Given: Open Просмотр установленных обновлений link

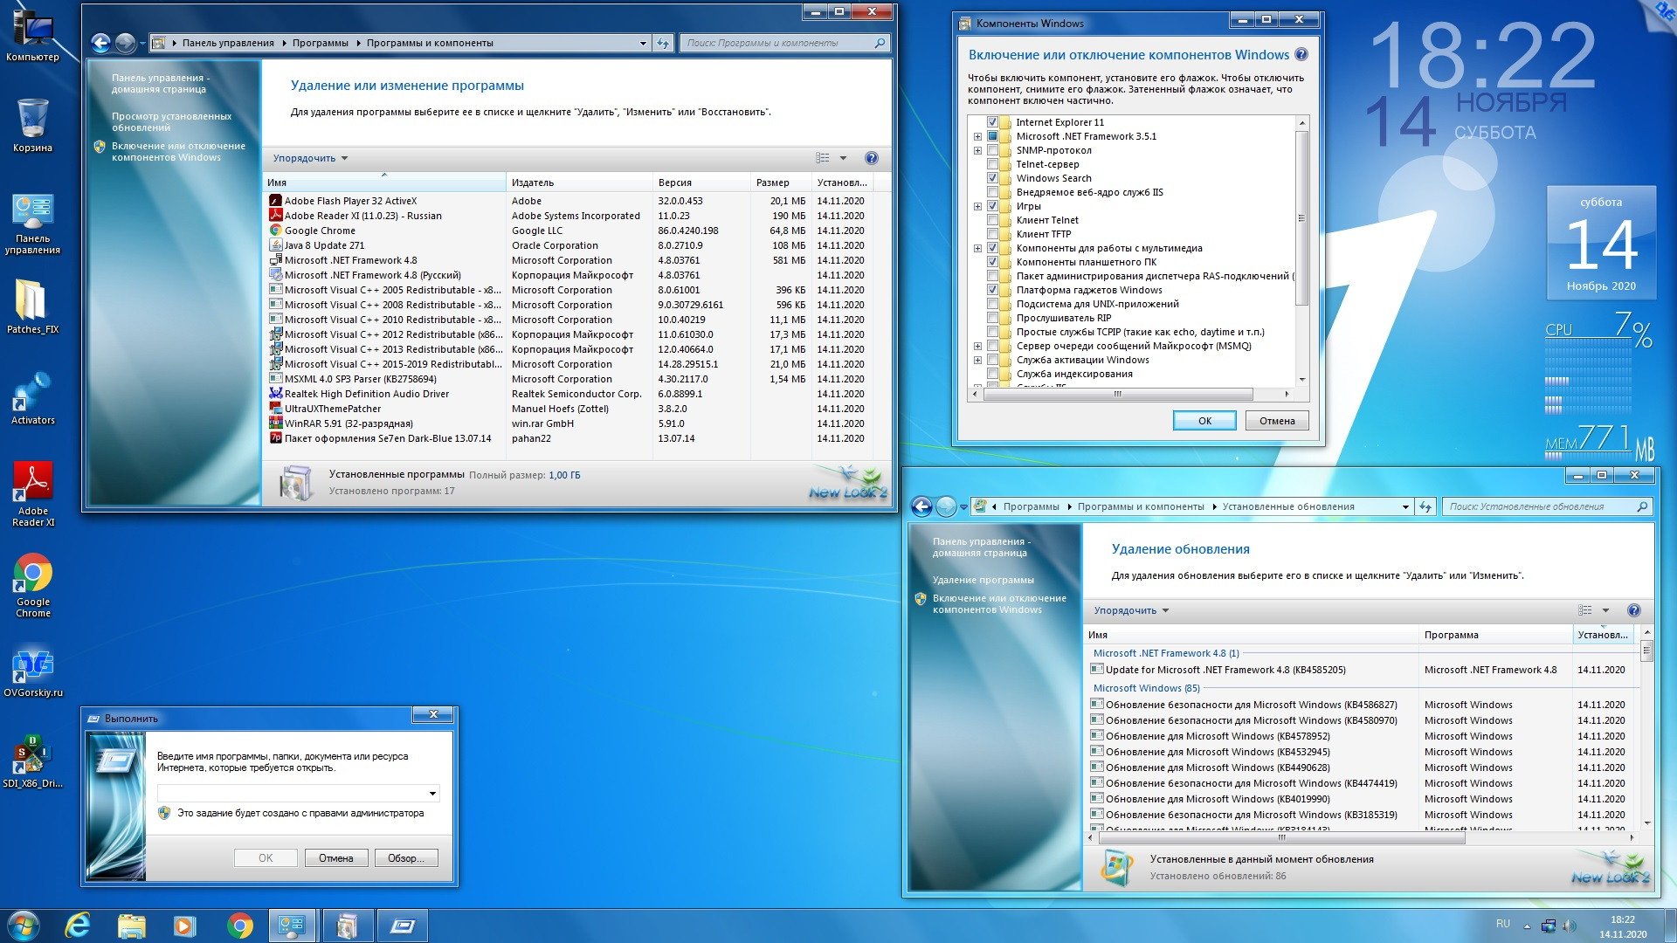Looking at the screenshot, I should pos(171,121).
